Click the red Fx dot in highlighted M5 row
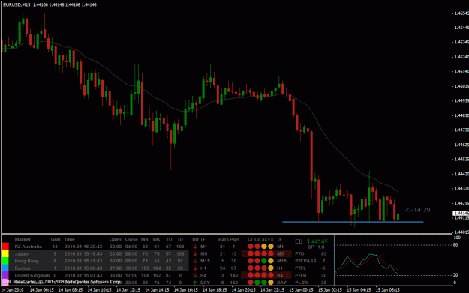469x293 pixels. click(x=271, y=253)
